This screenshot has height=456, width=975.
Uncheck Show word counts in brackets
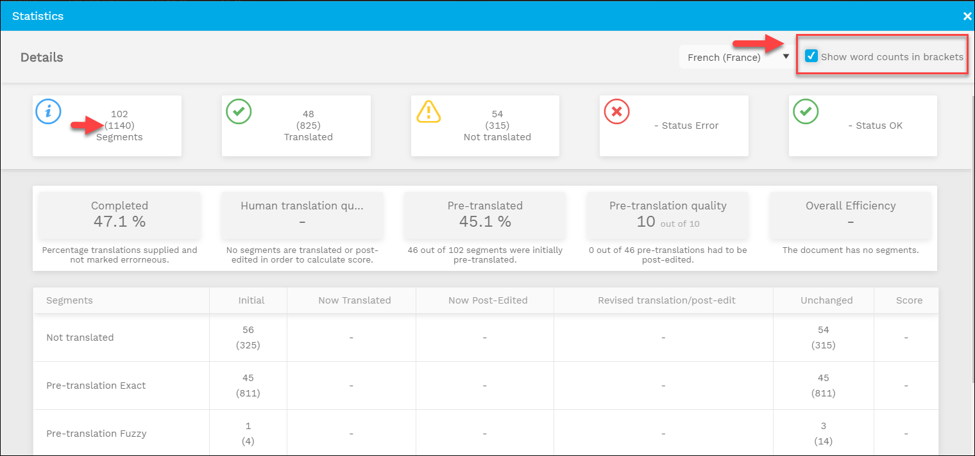(x=811, y=56)
